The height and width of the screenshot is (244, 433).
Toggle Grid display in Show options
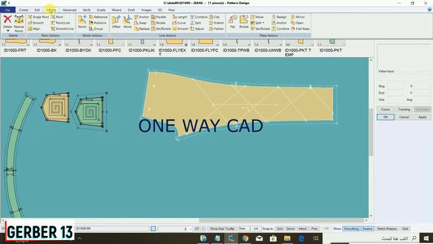(405, 229)
